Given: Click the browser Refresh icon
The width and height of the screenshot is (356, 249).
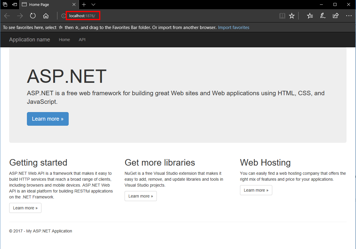Looking at the screenshot, I should point(33,16).
